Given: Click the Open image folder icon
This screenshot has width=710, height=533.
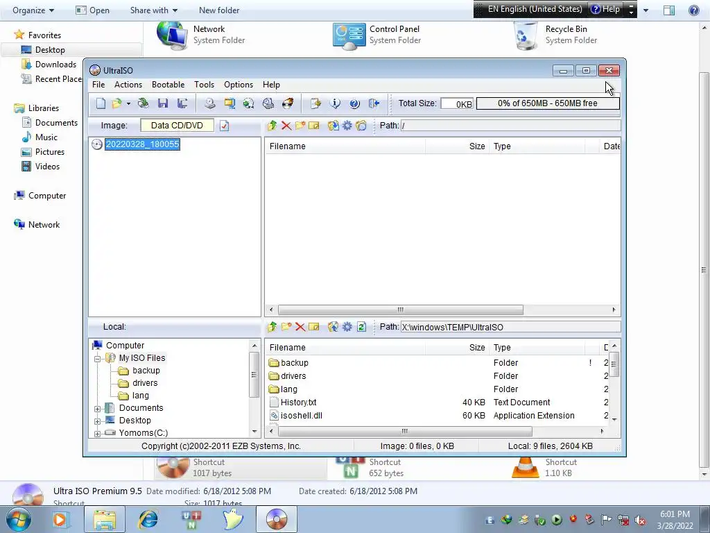Looking at the screenshot, I should (x=116, y=103).
